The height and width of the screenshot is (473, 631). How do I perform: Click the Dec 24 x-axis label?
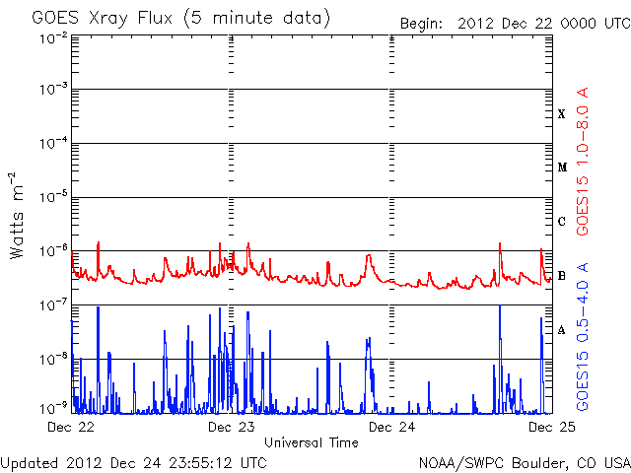pos(392,428)
